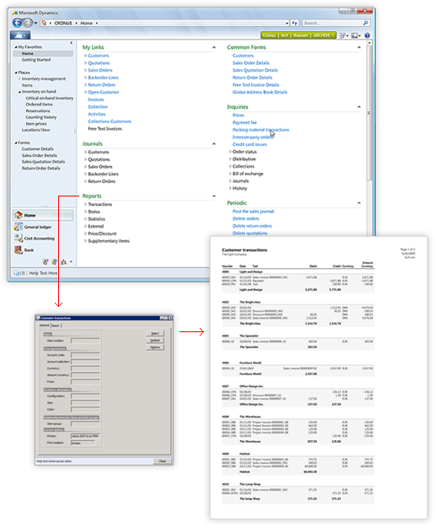Select Locations View in Places
Viewport: 434px width, 527px height.
(x=35, y=130)
